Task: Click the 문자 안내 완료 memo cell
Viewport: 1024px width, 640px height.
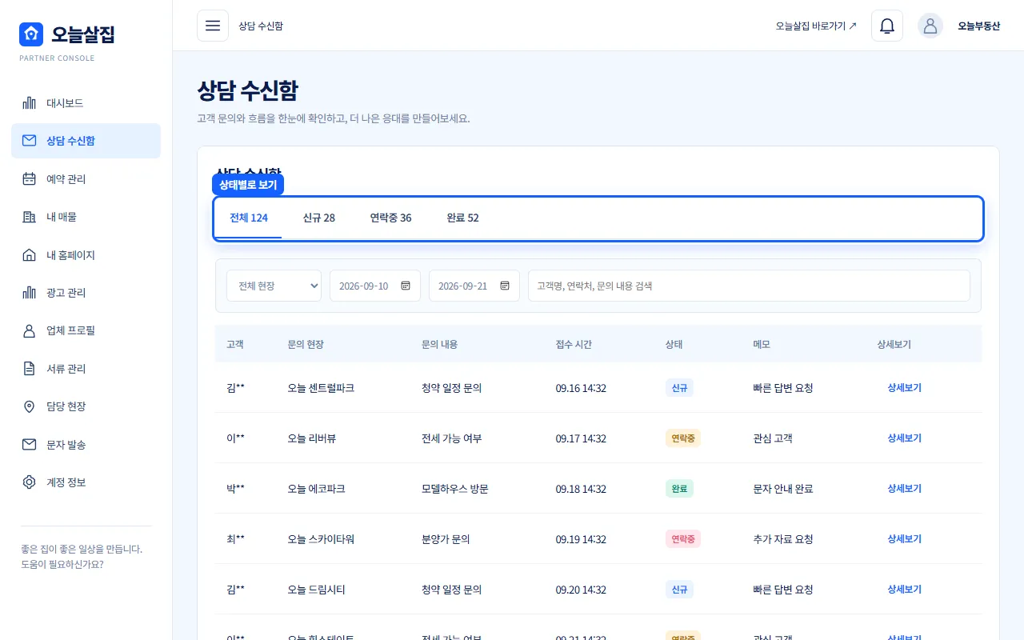Action: click(x=783, y=489)
